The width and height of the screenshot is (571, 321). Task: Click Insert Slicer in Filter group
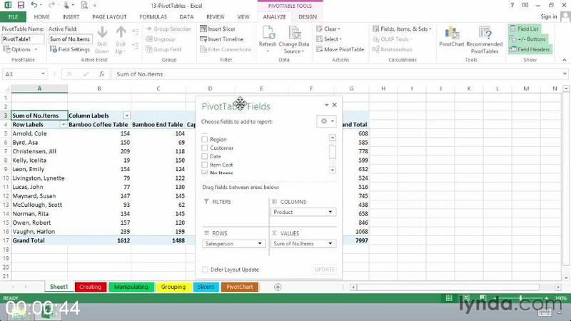point(218,29)
